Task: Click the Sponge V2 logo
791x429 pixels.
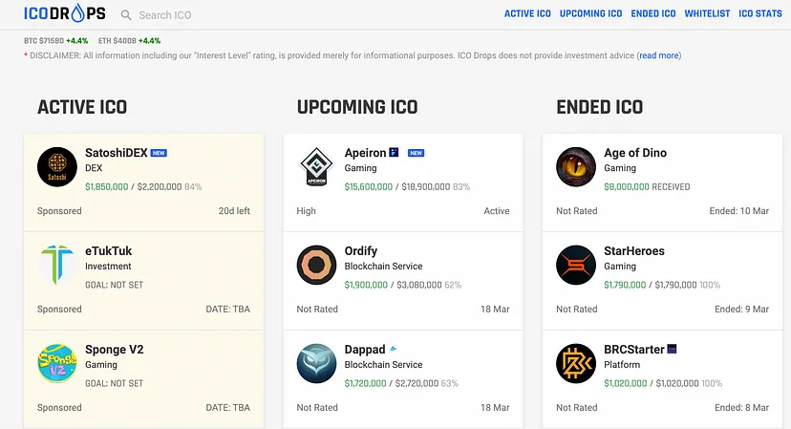Action: coord(57,363)
